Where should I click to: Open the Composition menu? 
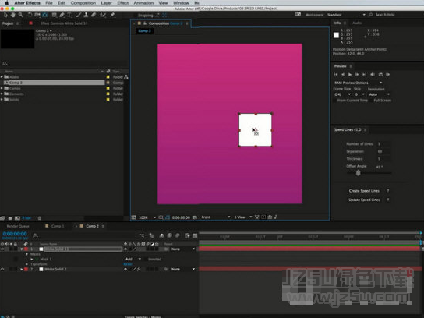pyautogui.click(x=83, y=3)
